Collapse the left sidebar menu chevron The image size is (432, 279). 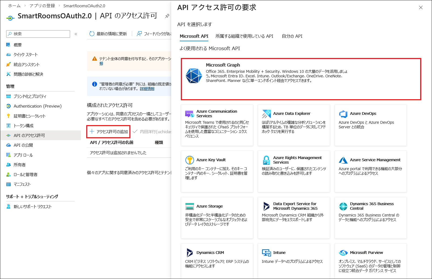pyautogui.click(x=76, y=34)
